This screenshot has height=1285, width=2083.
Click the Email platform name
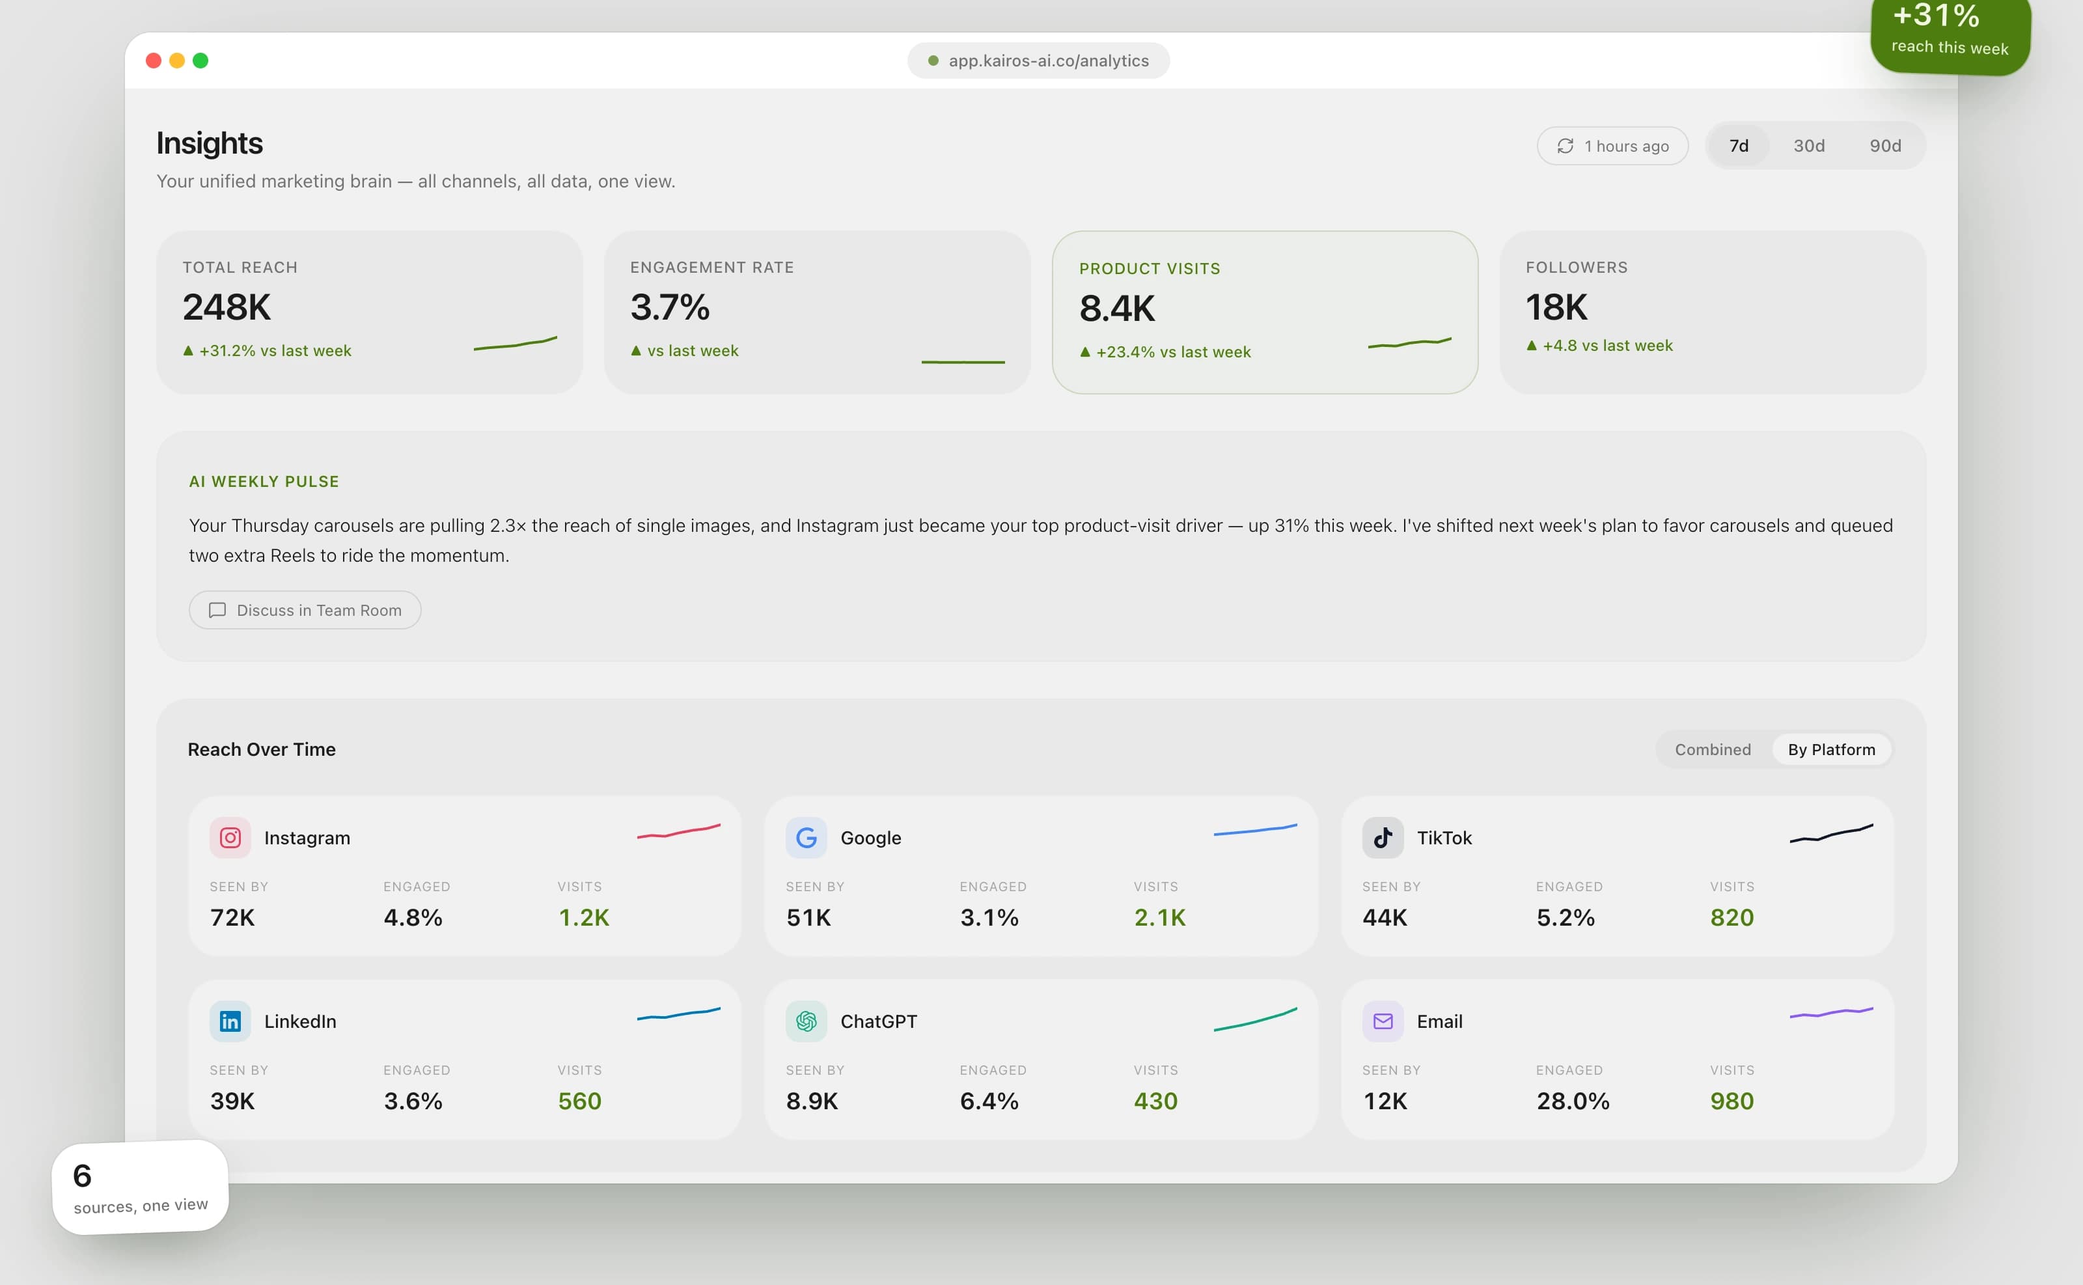(1440, 1021)
